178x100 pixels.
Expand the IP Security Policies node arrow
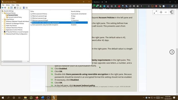(3, 32)
